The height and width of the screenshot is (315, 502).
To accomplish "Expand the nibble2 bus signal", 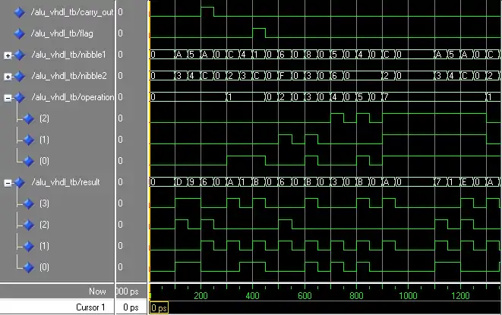I will [8, 77].
